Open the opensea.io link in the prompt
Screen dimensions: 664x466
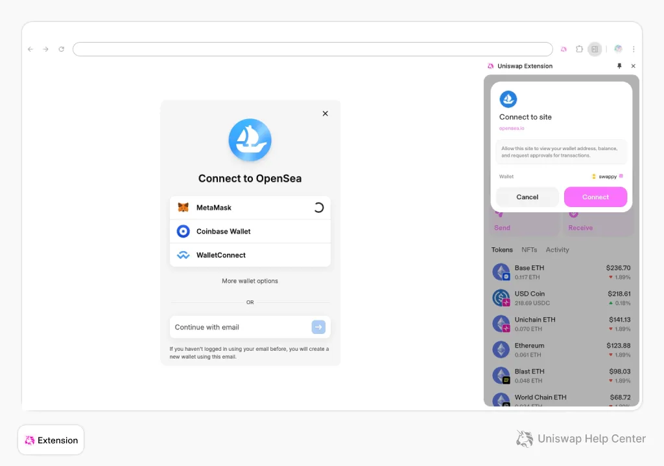(512, 128)
